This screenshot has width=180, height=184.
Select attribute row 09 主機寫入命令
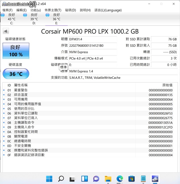pos(88,127)
